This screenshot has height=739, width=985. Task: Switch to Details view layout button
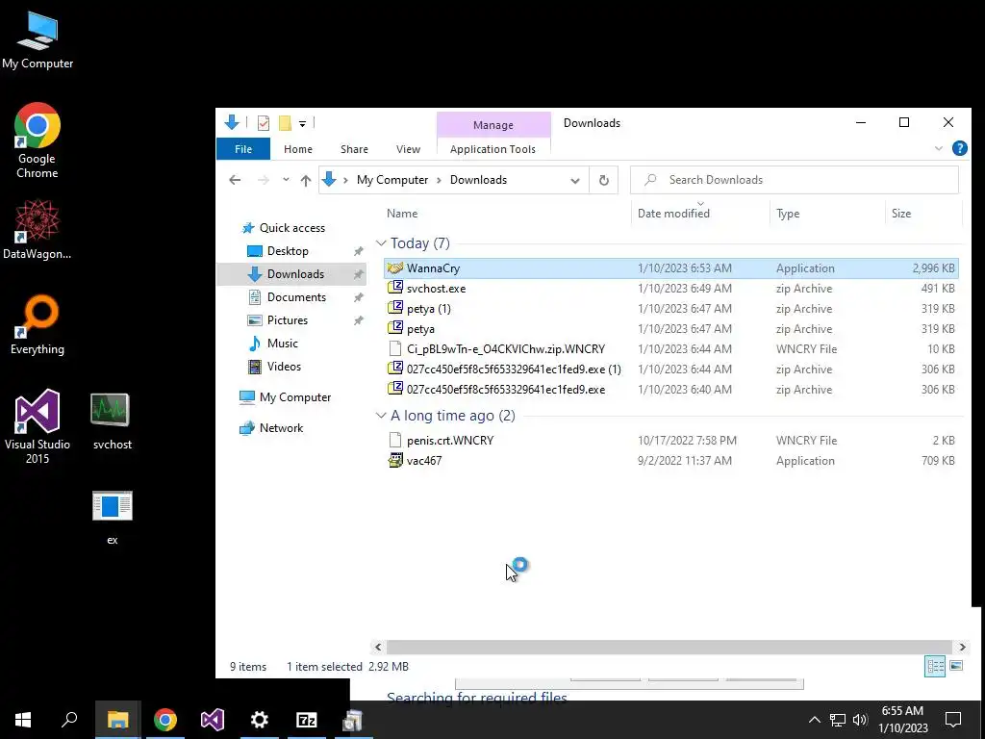935,666
